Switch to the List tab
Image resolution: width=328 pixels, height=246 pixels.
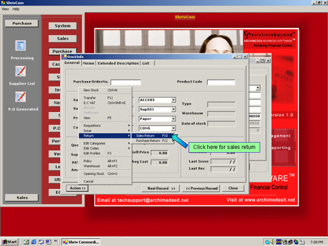[x=146, y=63]
